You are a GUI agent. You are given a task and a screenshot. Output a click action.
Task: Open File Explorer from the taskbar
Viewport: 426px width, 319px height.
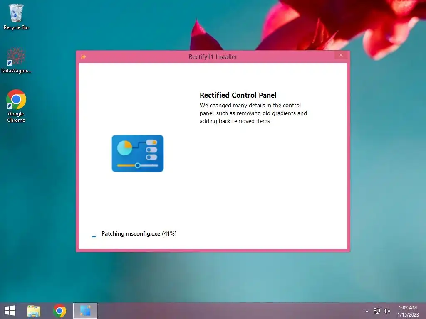point(34,311)
